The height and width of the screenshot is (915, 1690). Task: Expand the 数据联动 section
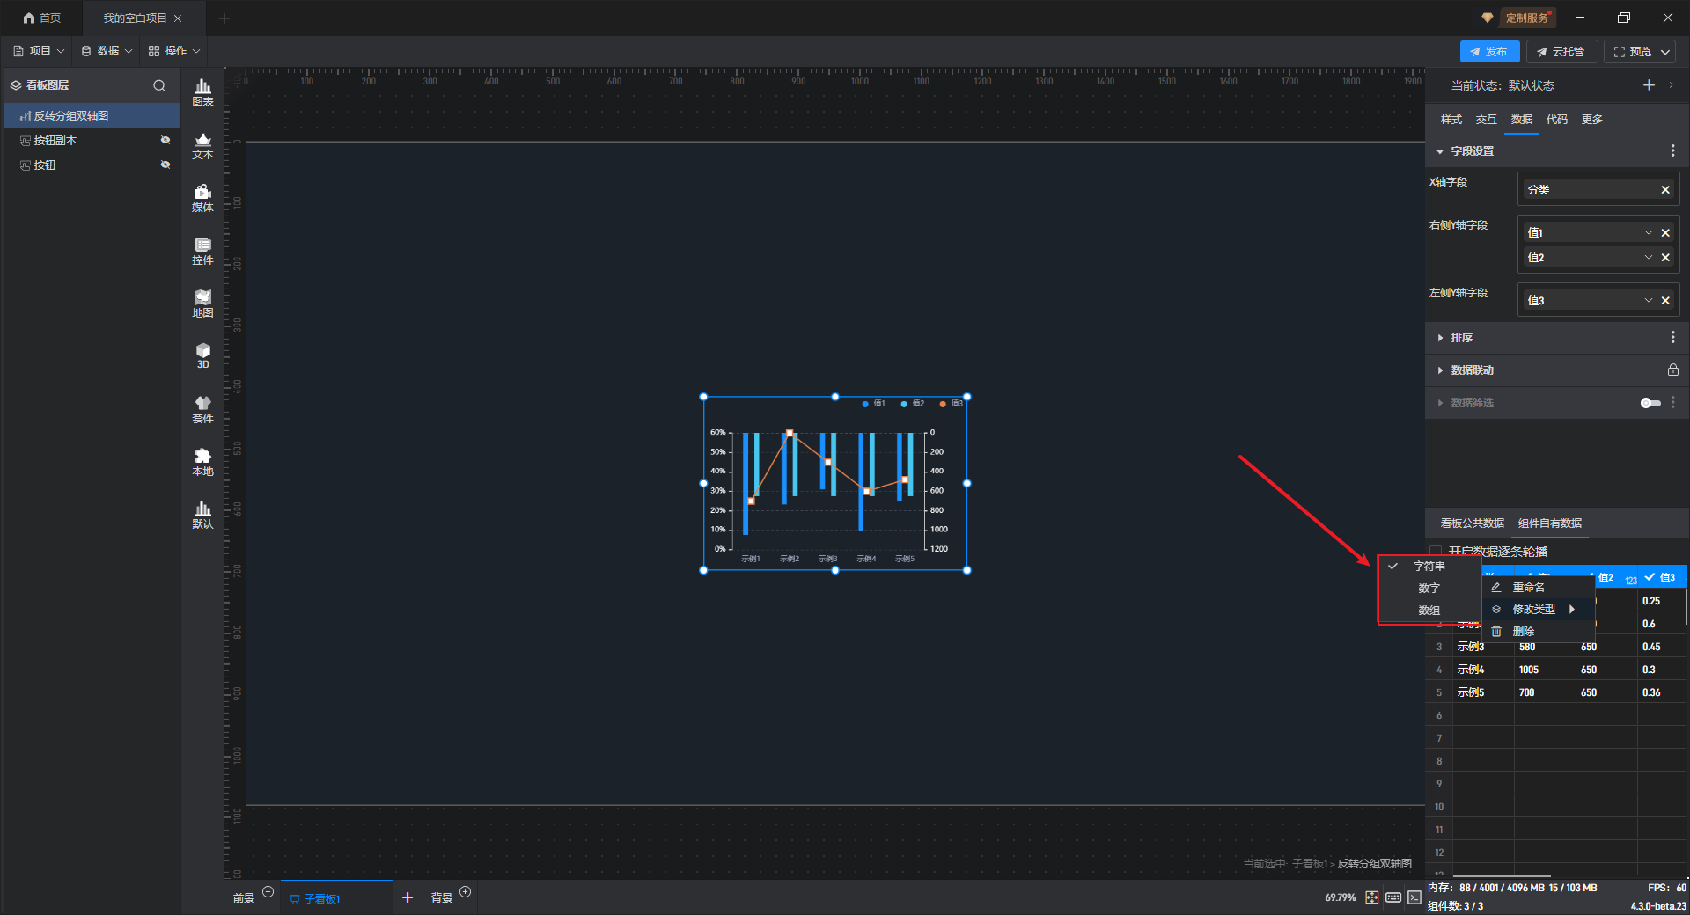pos(1440,370)
